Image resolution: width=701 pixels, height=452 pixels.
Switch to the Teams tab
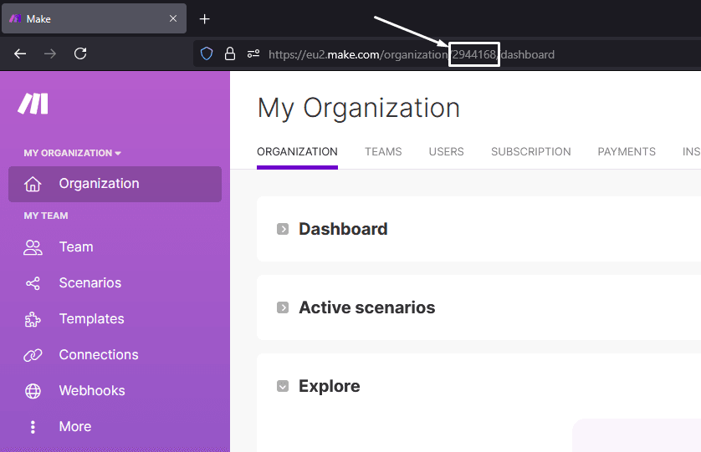pos(383,151)
